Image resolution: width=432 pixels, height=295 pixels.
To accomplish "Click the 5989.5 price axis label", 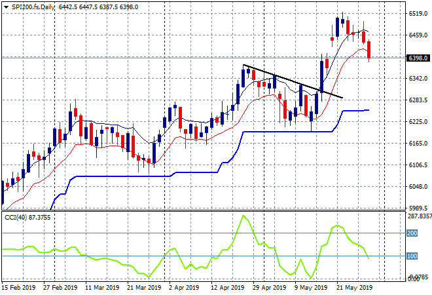I will pyautogui.click(x=418, y=208).
